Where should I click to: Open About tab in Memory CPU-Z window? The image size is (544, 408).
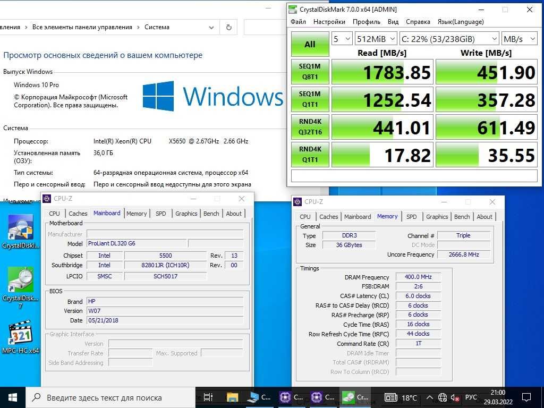484,217
